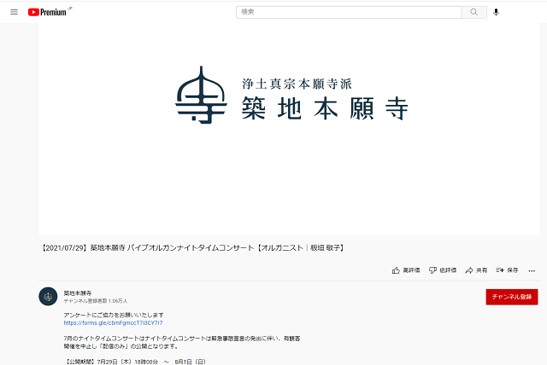547x365 pixels.
Task: Save video to playlist (保存)
Action: (x=507, y=270)
